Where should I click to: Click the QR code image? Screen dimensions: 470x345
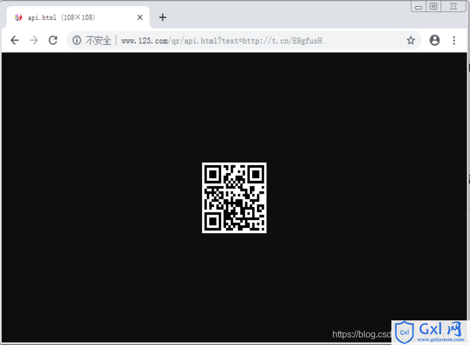[234, 198]
